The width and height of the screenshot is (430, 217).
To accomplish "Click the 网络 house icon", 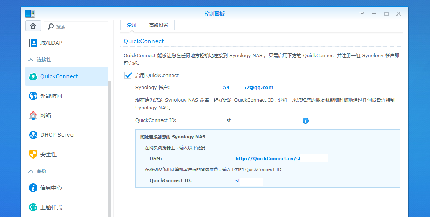I will pos(33,115).
